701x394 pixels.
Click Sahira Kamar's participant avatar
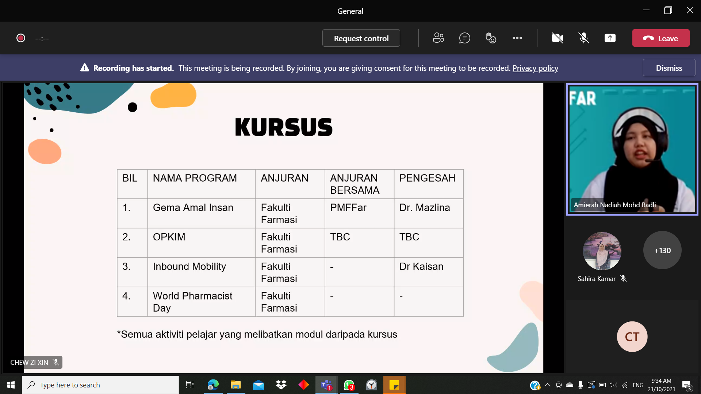point(602,251)
